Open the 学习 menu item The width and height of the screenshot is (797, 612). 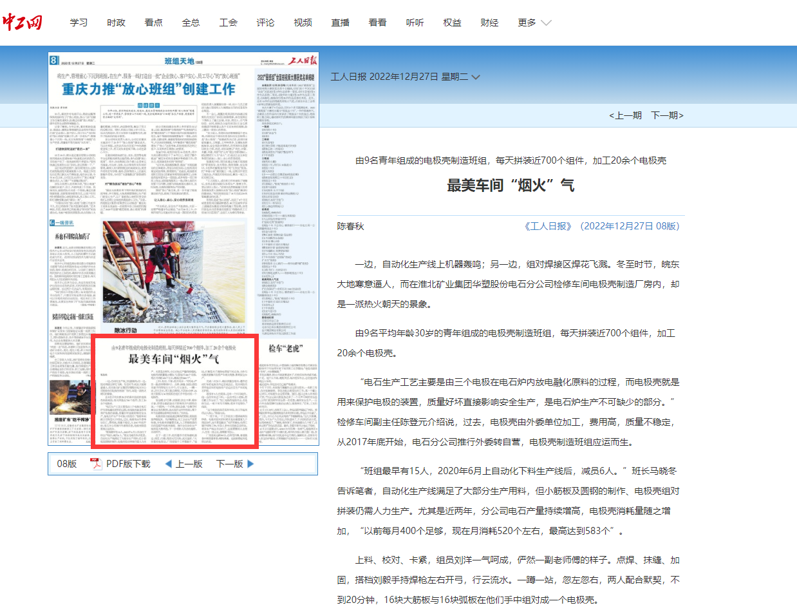pos(79,23)
